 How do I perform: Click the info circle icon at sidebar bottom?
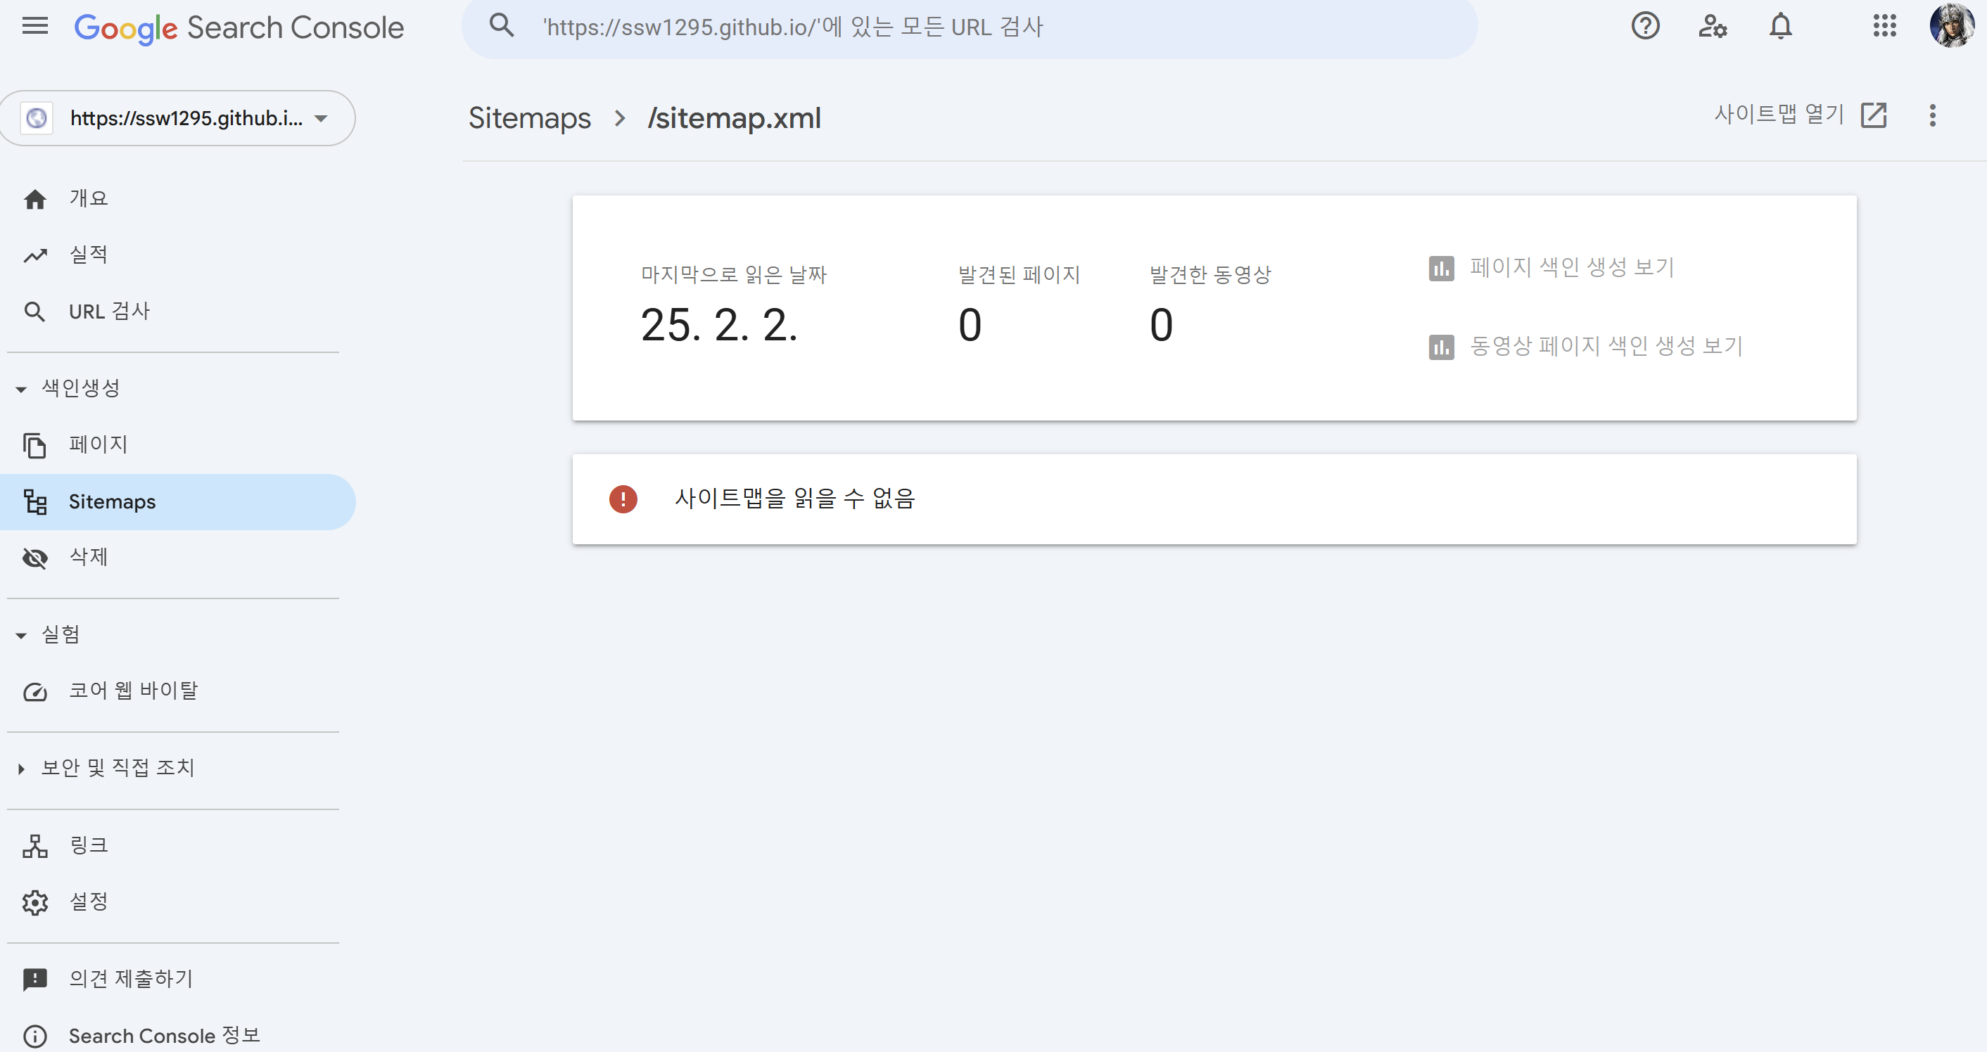(x=34, y=1037)
